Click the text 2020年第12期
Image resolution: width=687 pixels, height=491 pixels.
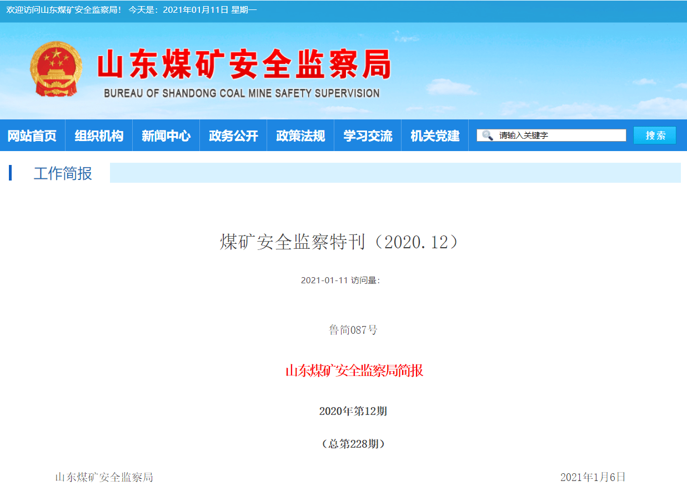click(353, 411)
